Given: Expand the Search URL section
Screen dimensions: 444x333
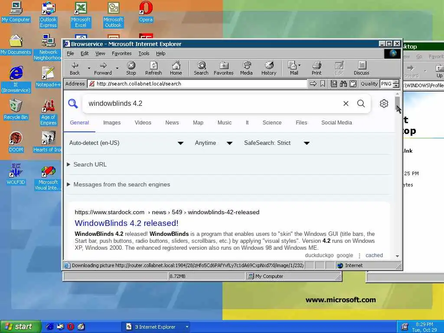Looking at the screenshot, I should (x=87, y=164).
